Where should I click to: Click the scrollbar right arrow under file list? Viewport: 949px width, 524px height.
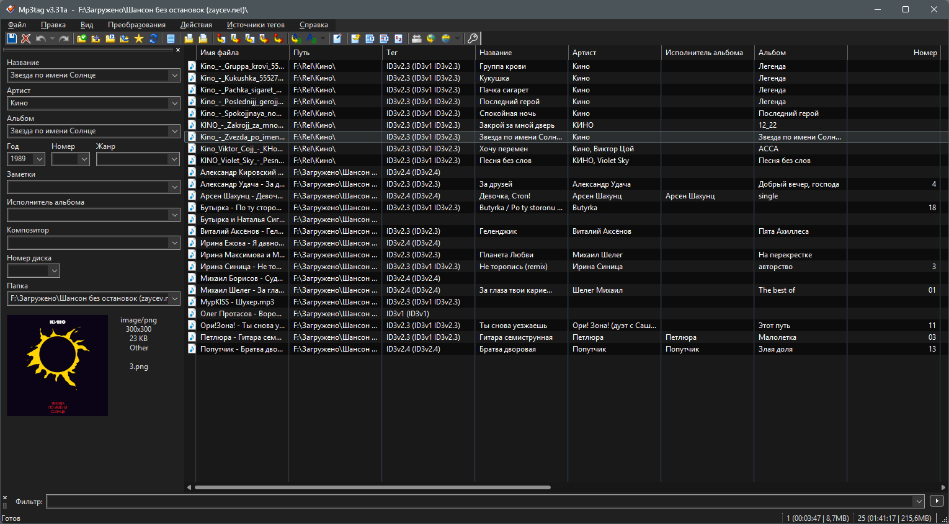[x=943, y=487]
